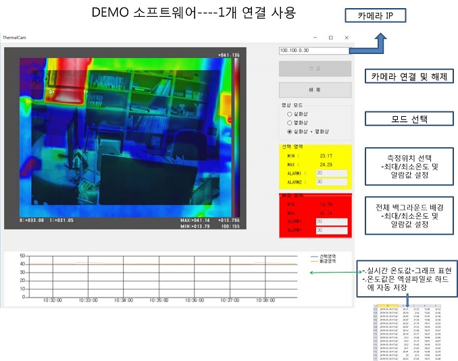
Task: Close the ThermalCam window
Action: [x=347, y=37]
